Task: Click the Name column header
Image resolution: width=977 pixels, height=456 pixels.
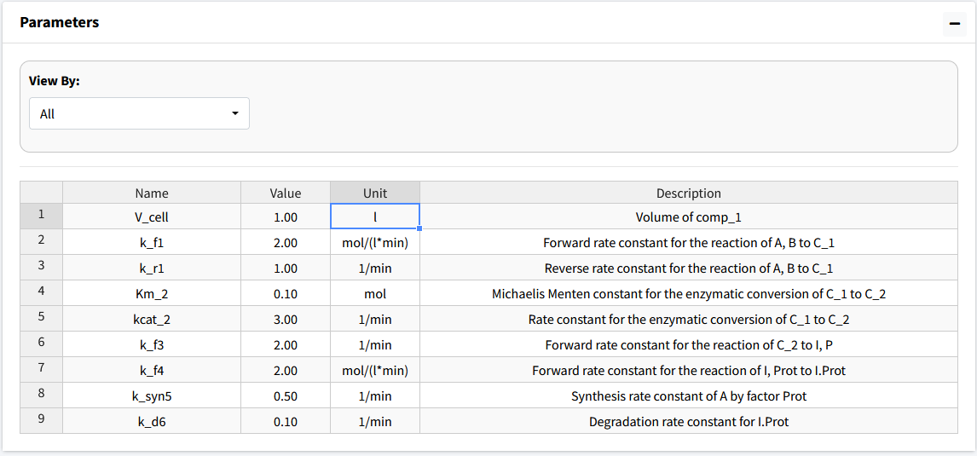Action: click(152, 193)
